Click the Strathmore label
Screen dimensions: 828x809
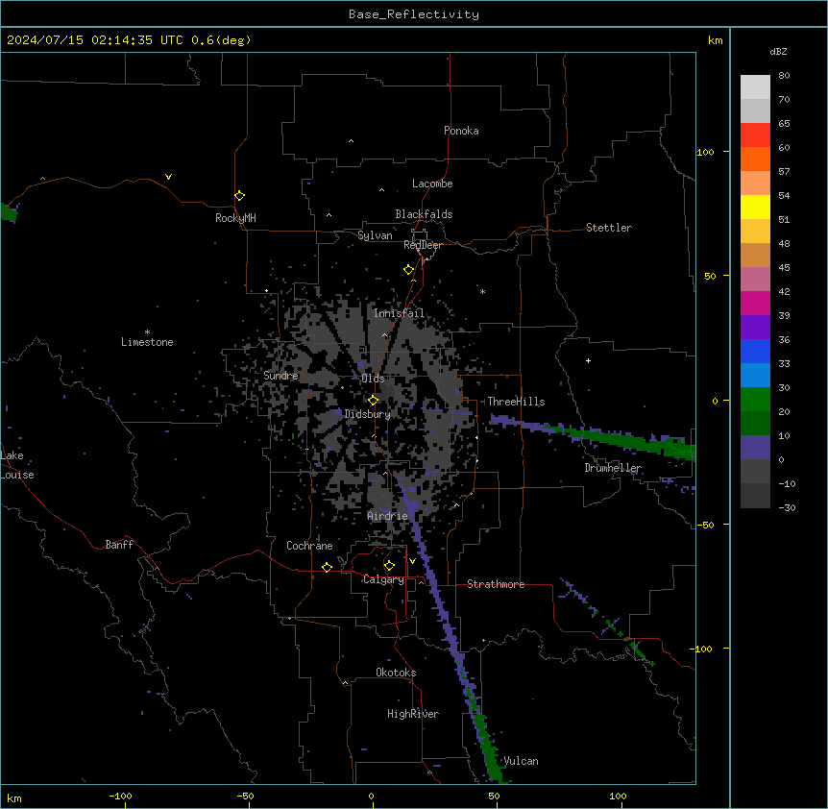tap(496, 584)
